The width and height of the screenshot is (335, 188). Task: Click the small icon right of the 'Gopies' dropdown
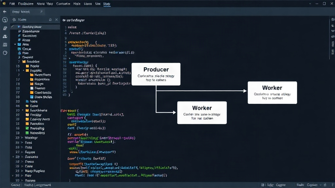click(325, 185)
